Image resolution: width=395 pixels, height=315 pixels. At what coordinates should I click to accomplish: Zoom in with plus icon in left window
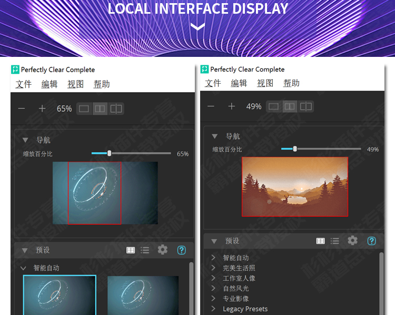[x=42, y=109]
